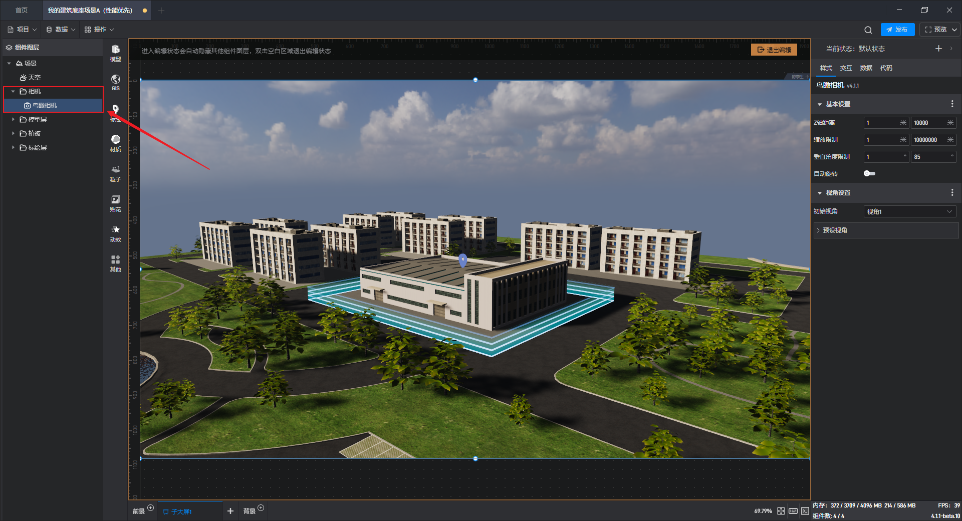Click the Z轴距离 maximum input showing 10000
Image resolution: width=962 pixels, height=521 pixels.
click(933, 123)
